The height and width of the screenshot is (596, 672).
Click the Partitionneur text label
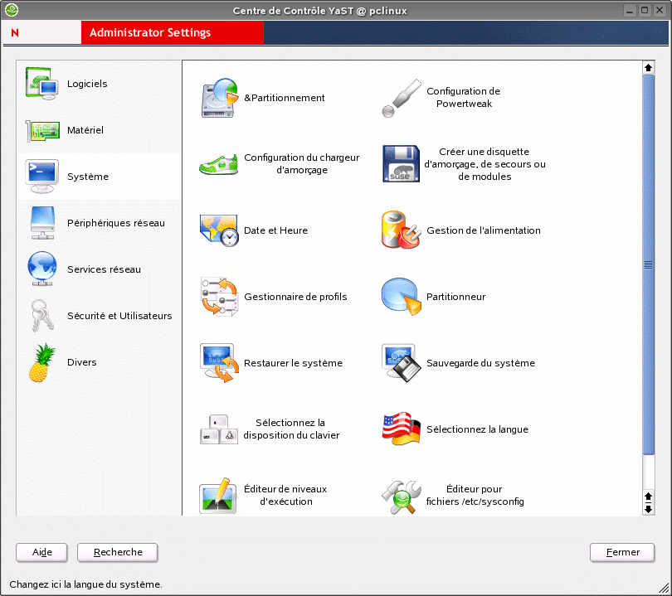[455, 297]
